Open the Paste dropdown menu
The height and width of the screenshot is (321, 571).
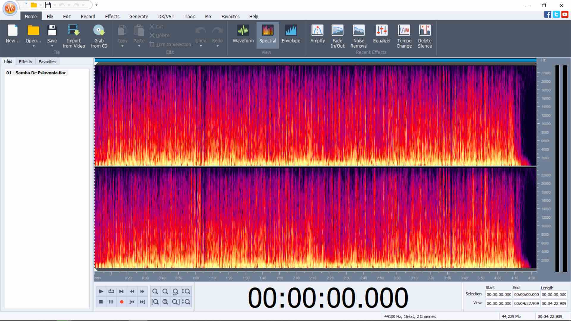139,47
